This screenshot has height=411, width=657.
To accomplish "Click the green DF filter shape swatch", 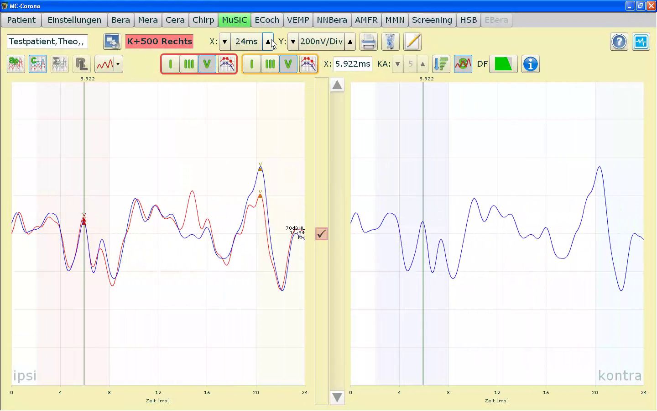I will click(x=503, y=64).
